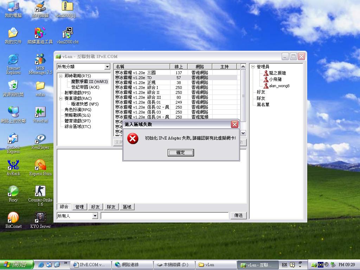This screenshot has width=360, height=270.
Task: Open the KYO Server desktop icon
Action: [40, 218]
